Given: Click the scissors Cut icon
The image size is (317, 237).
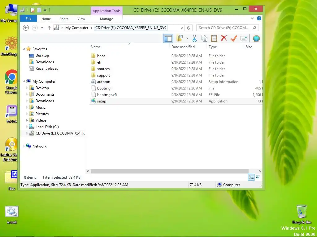Looking at the screenshot, I should [194, 38].
